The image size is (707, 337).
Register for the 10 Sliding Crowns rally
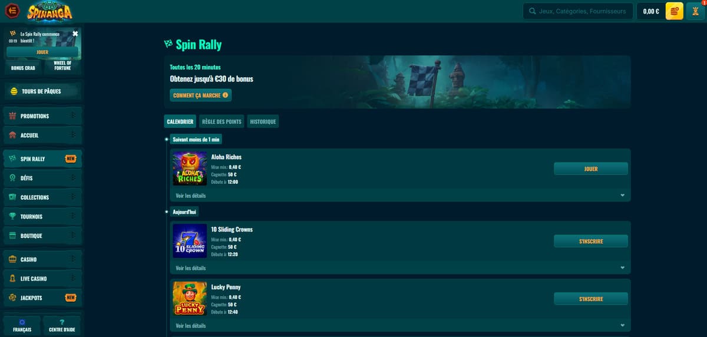pyautogui.click(x=590, y=241)
